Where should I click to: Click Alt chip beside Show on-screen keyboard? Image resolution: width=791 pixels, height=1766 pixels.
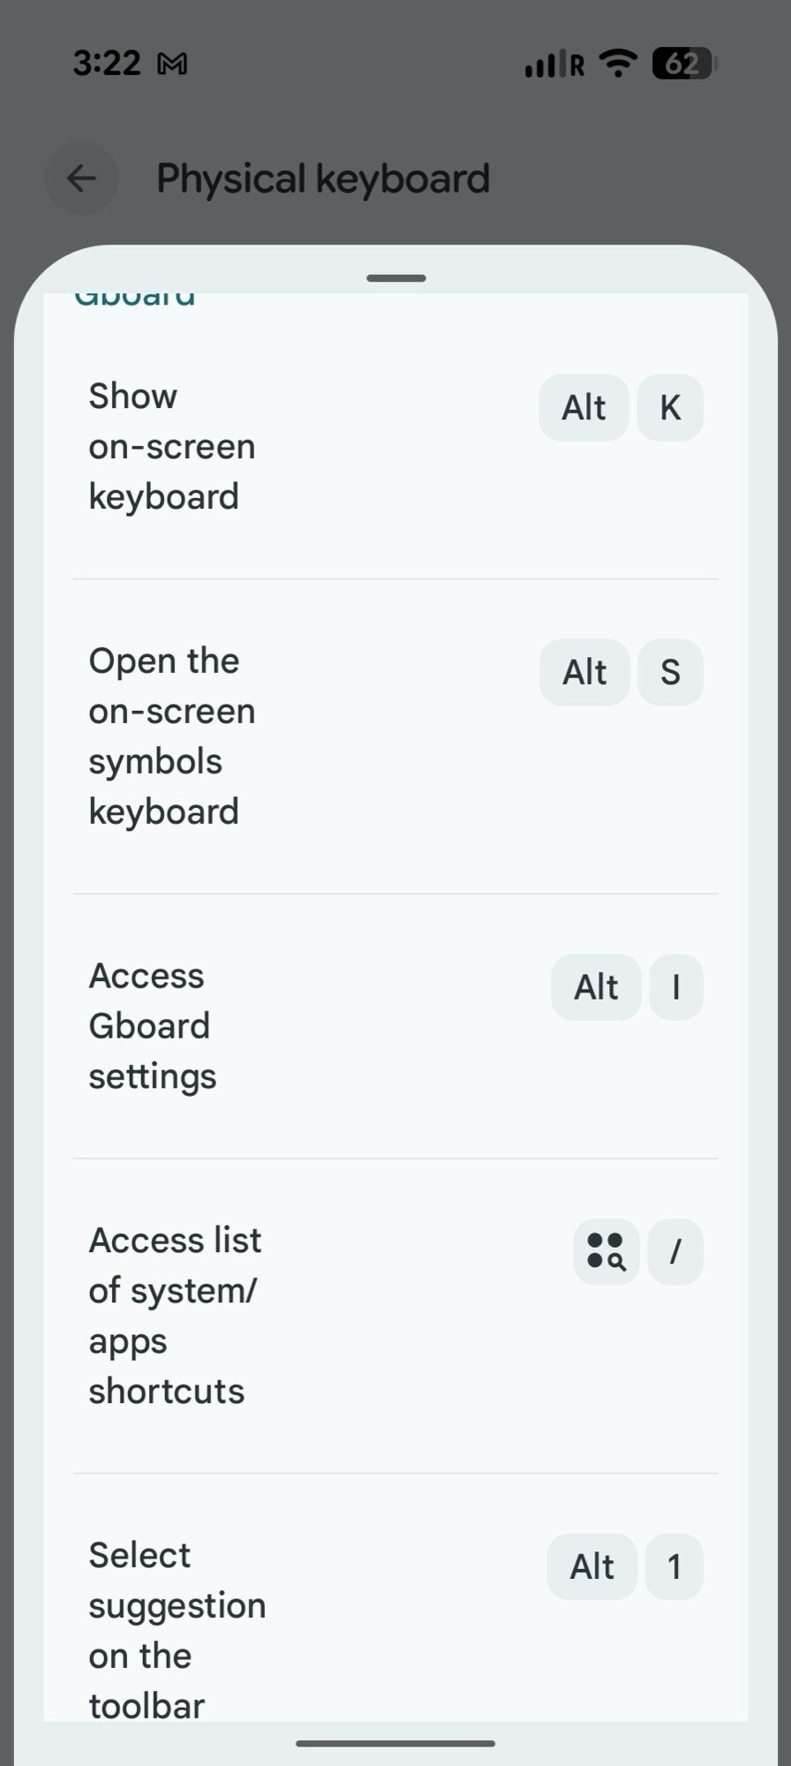(x=584, y=408)
